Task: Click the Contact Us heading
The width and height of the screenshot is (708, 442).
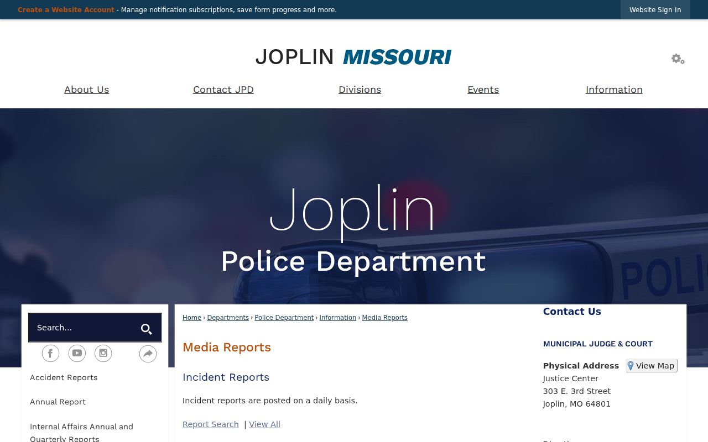Action: coord(572,312)
